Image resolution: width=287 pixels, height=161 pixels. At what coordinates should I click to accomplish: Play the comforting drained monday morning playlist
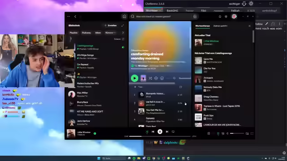(135, 78)
